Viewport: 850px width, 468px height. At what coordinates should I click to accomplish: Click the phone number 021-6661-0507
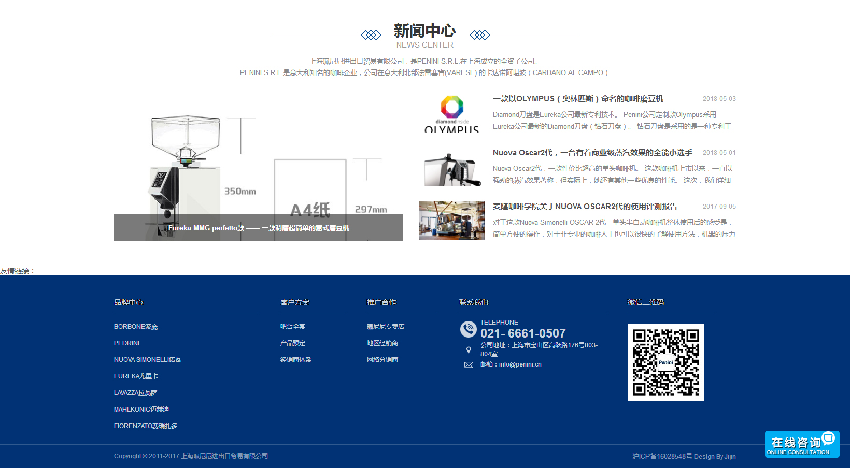tap(523, 333)
